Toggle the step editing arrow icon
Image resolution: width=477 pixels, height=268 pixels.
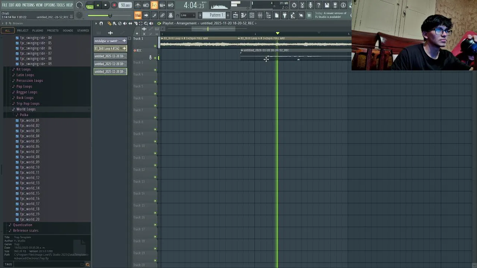point(146,15)
